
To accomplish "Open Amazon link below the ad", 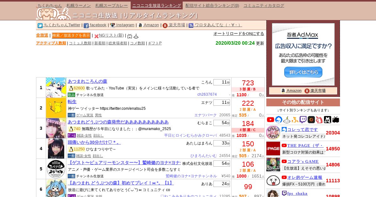I will point(294,91).
